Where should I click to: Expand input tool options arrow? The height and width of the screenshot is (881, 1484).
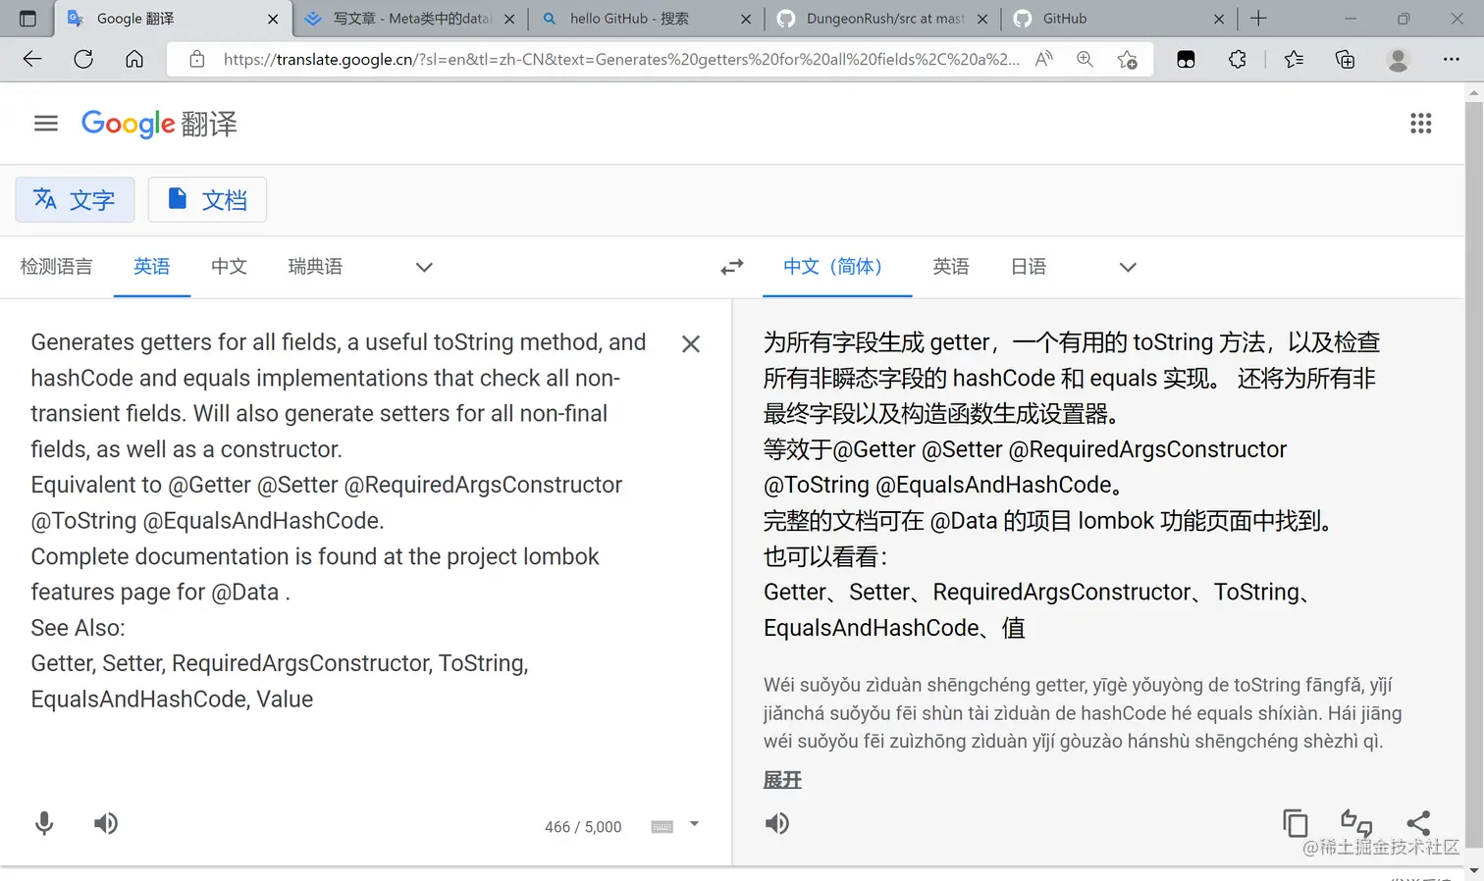pos(694,824)
